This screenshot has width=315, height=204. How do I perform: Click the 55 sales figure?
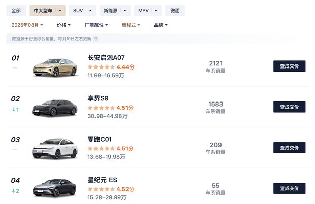[216, 186]
